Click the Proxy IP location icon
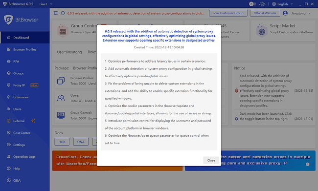 (x=8, y=85)
